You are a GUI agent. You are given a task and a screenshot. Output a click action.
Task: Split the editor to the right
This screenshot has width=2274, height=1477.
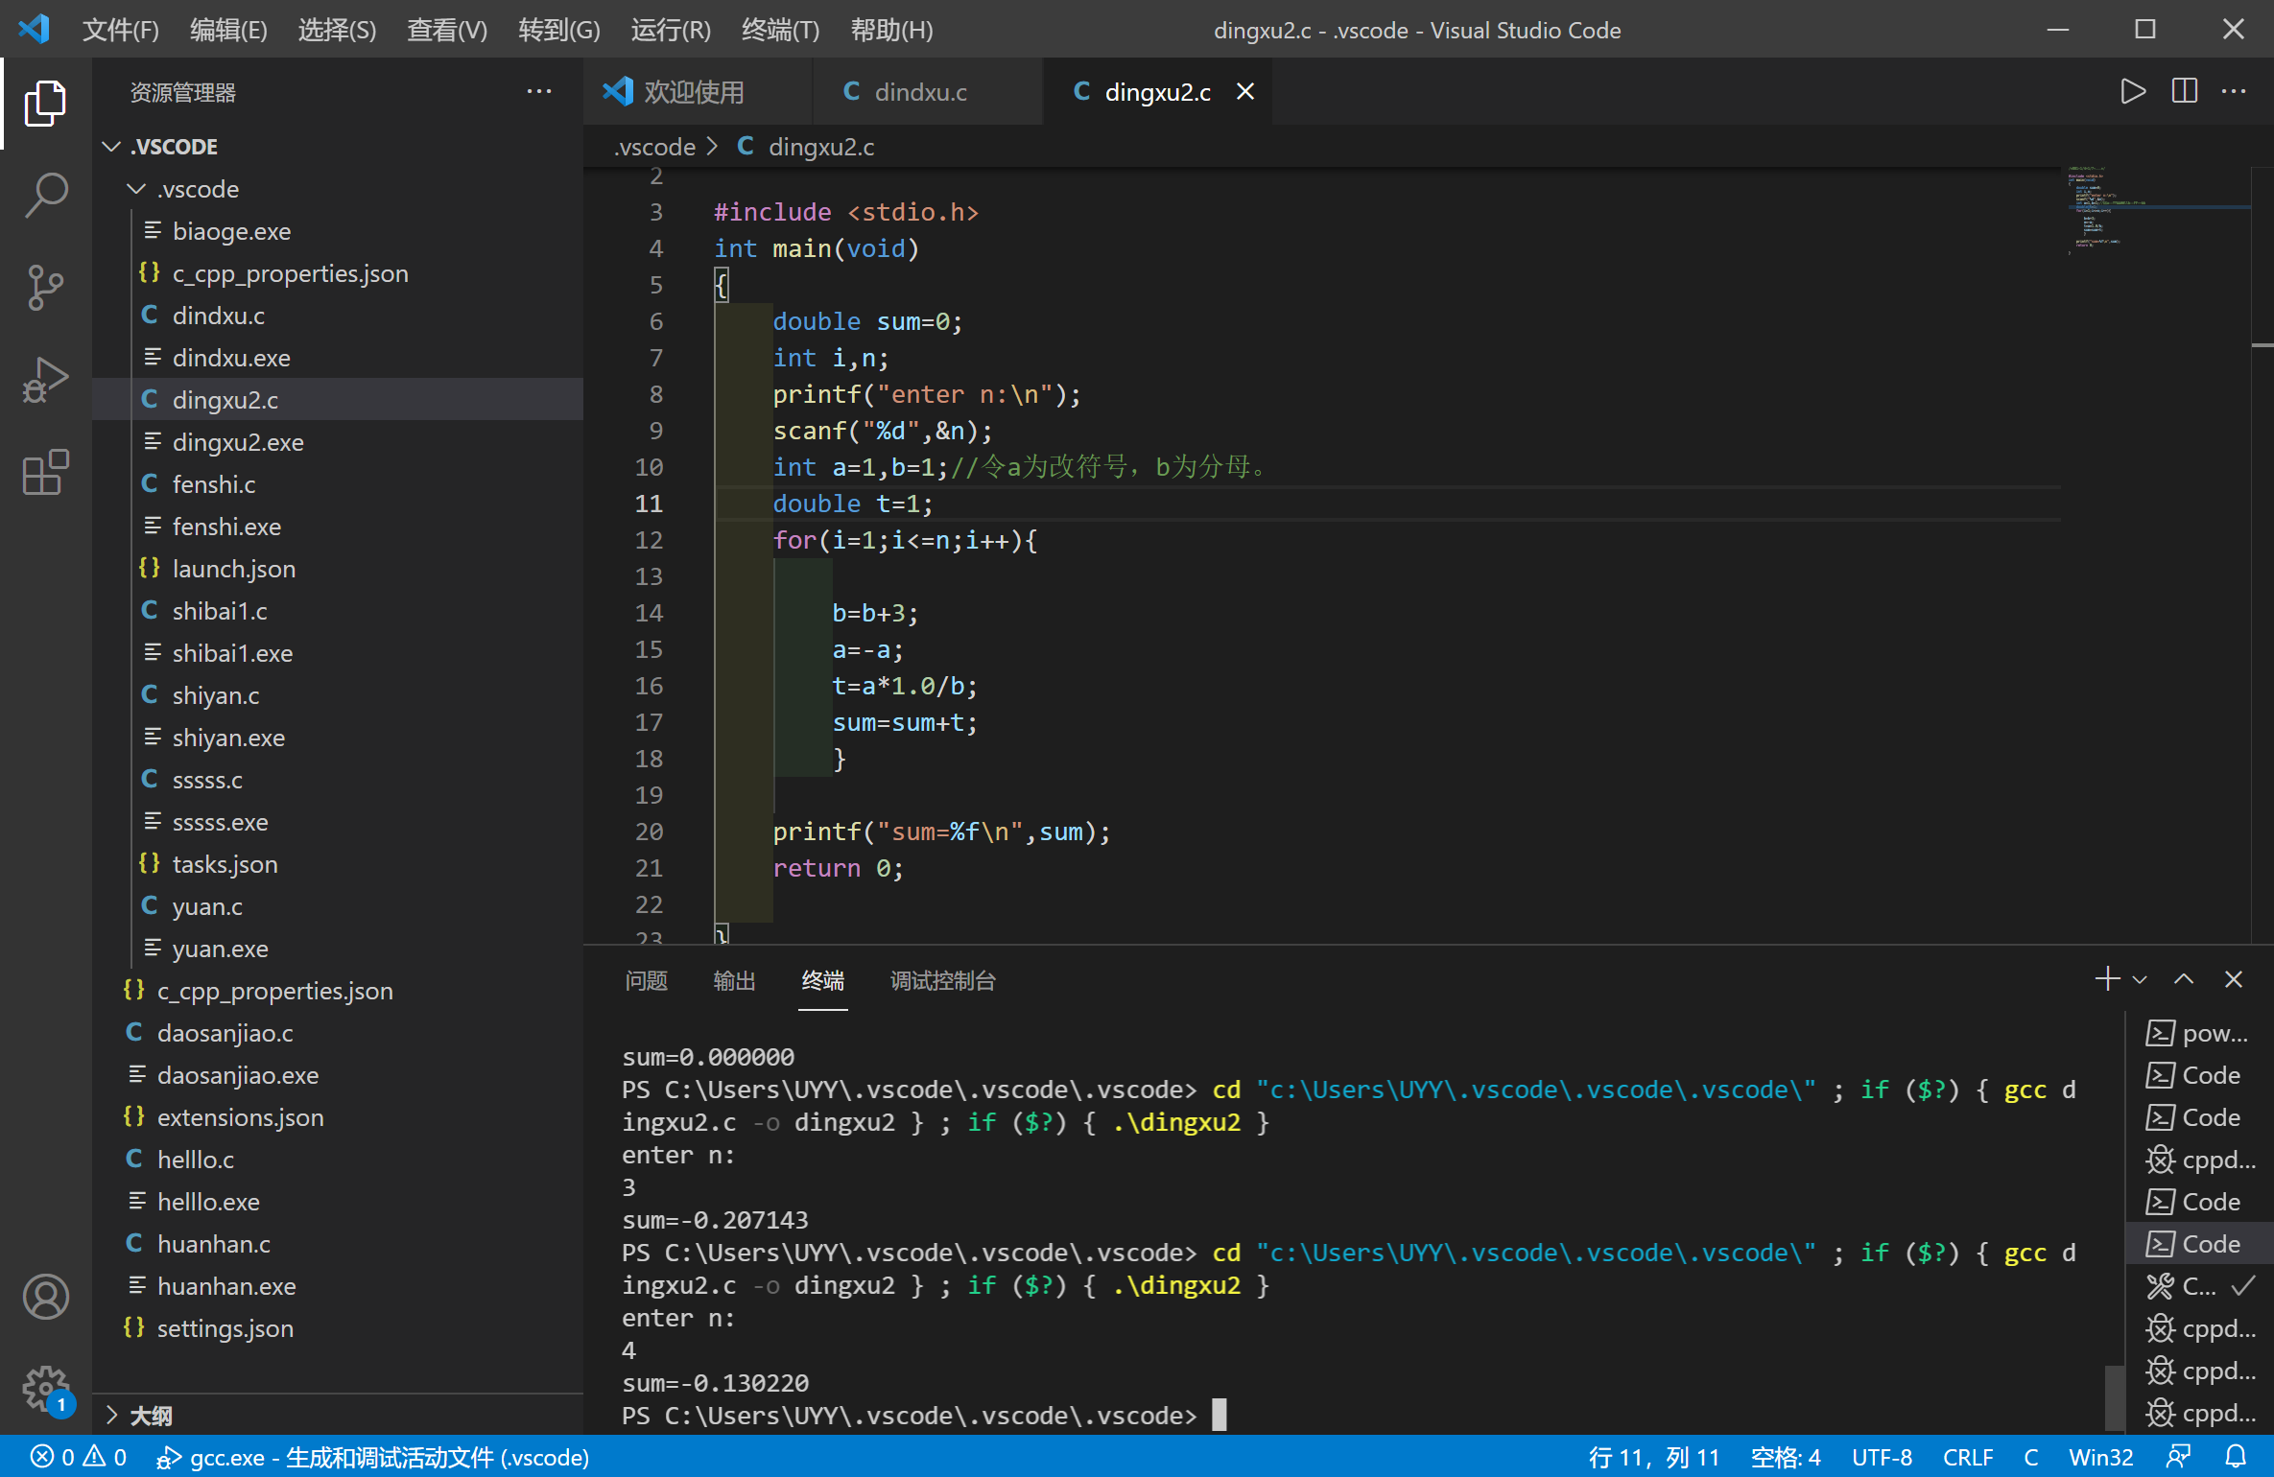click(2185, 92)
